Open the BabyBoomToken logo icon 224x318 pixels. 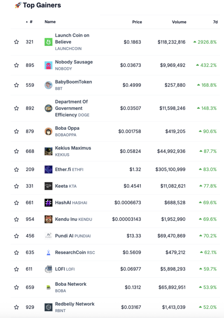48,85
